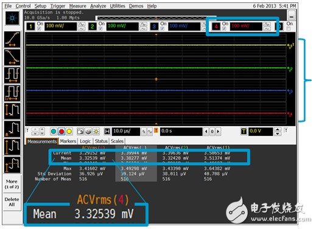
Task: Switch to the Scales tab
Action: click(118, 141)
